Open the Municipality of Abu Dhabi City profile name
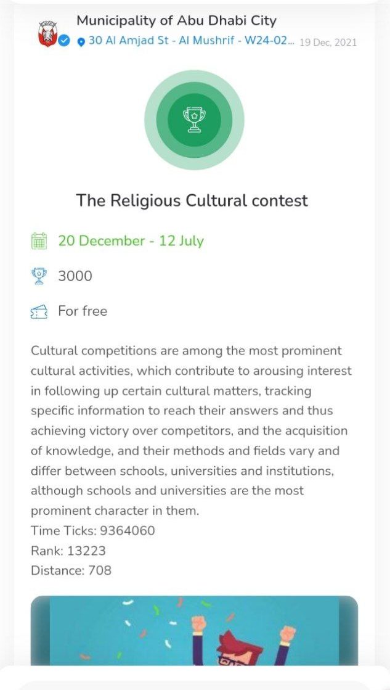Viewport: 390px width, 690px height. click(x=176, y=21)
